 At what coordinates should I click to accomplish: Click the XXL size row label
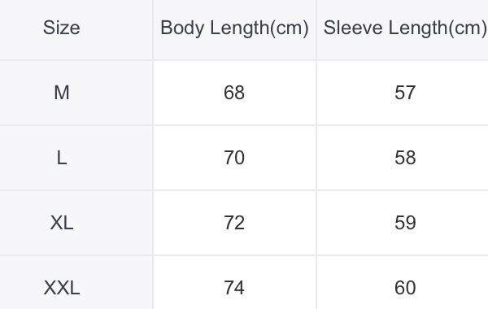[62, 288]
